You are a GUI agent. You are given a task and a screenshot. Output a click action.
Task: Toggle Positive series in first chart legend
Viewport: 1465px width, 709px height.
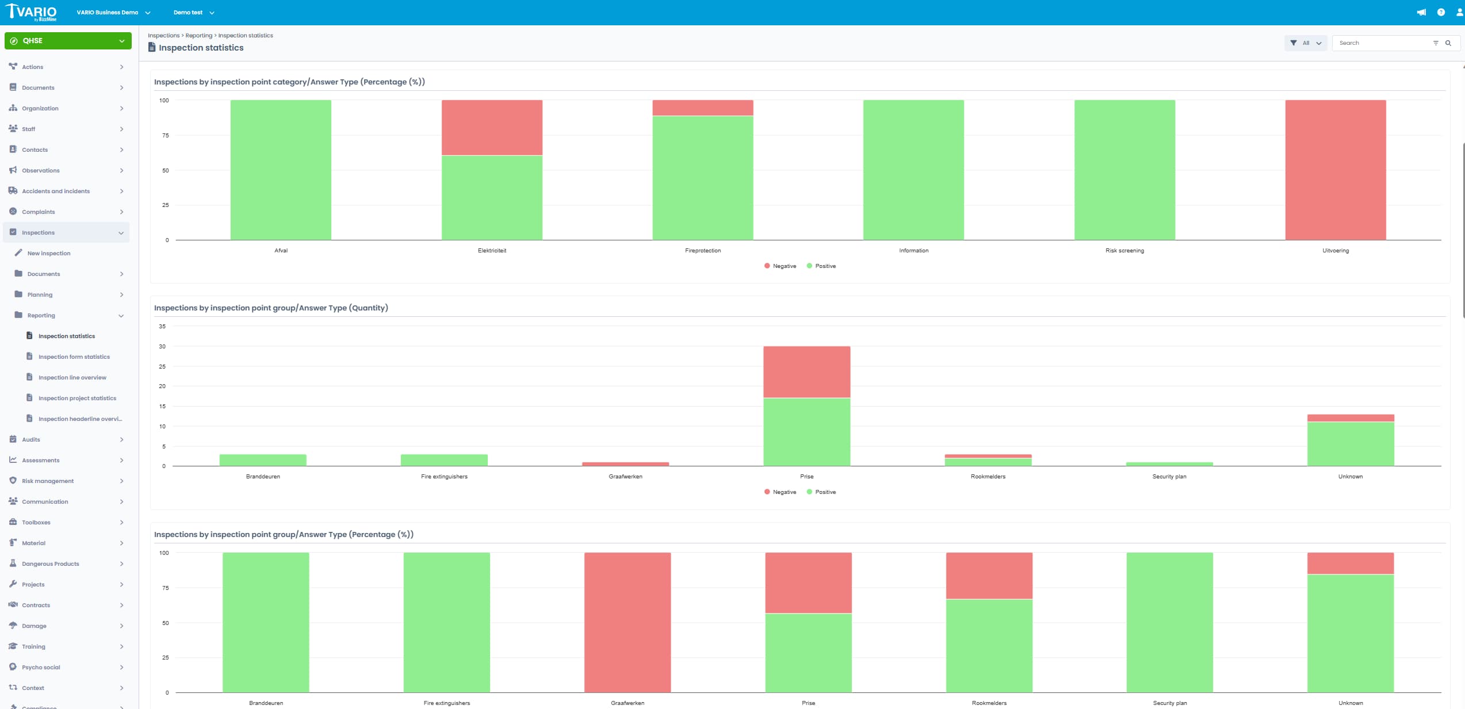coord(821,266)
